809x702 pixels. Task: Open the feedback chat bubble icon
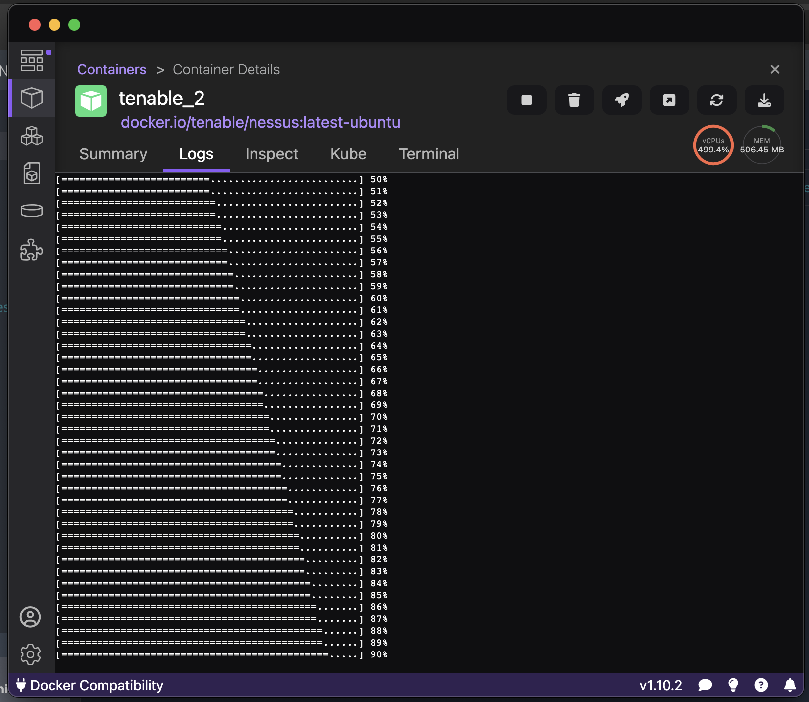[705, 685]
